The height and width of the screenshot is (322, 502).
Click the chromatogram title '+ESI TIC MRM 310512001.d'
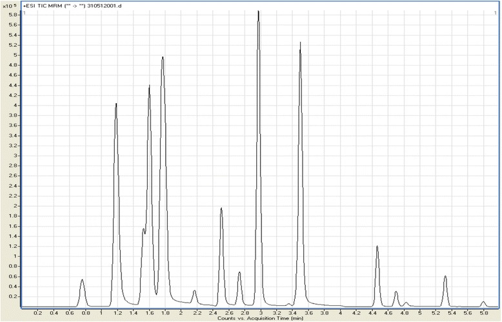click(72, 6)
